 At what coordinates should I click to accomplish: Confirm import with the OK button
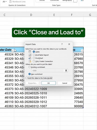tap(49, 83)
